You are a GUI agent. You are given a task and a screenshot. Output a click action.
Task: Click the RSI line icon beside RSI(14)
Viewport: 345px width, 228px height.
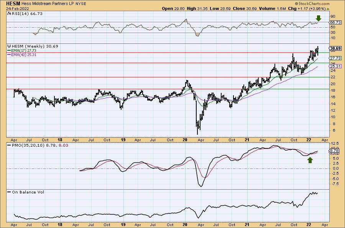pos(9,13)
